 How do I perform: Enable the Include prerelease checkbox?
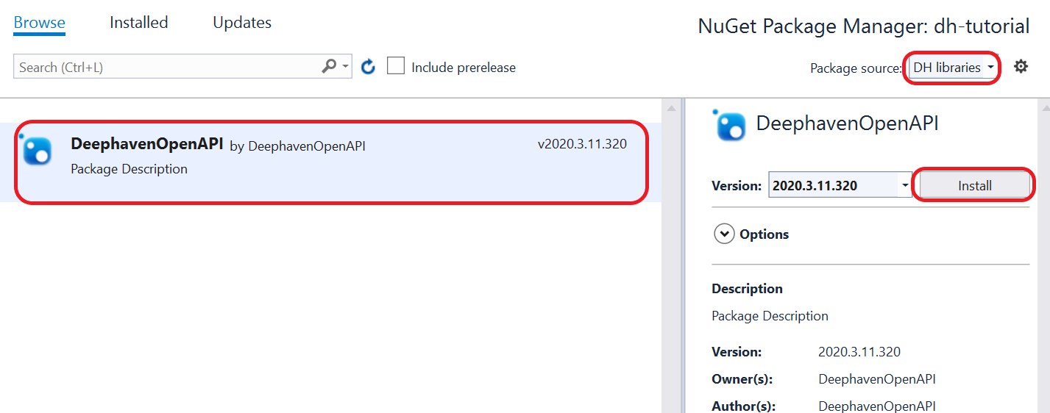tap(396, 67)
